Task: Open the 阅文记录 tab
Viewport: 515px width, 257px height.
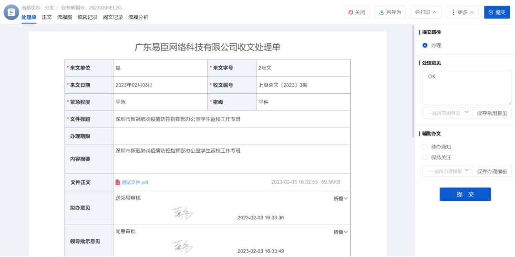Action: click(113, 18)
